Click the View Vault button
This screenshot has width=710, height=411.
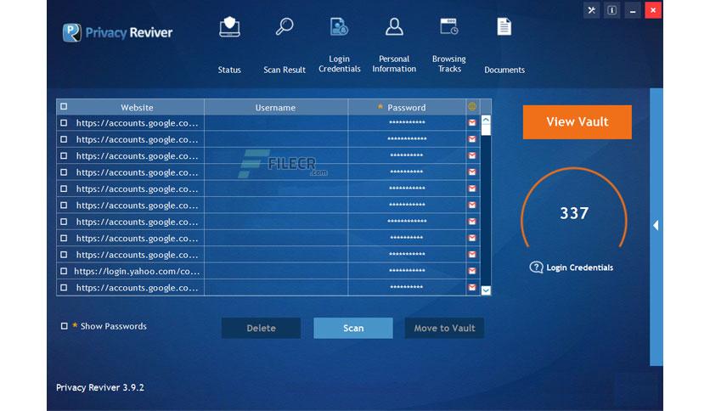578,121
